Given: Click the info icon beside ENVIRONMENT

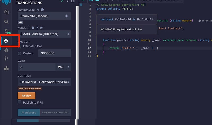Looking at the screenshot, I should (42, 10).
